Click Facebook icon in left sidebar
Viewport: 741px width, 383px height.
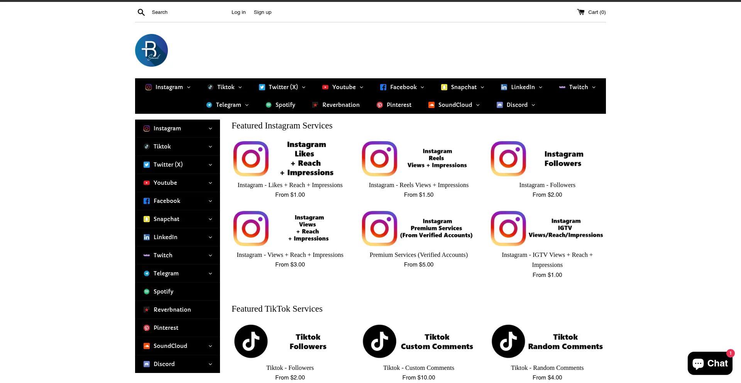tap(147, 201)
